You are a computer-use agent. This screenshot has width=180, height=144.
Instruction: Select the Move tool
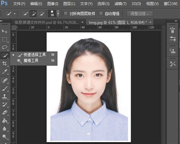[5, 31]
